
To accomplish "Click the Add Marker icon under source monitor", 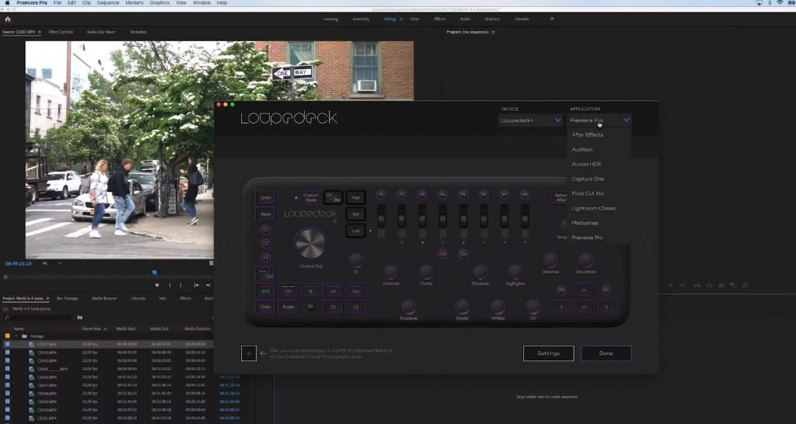I will click(x=157, y=285).
